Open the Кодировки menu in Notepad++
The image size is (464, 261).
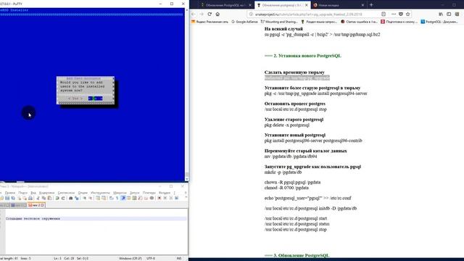tap(46, 193)
